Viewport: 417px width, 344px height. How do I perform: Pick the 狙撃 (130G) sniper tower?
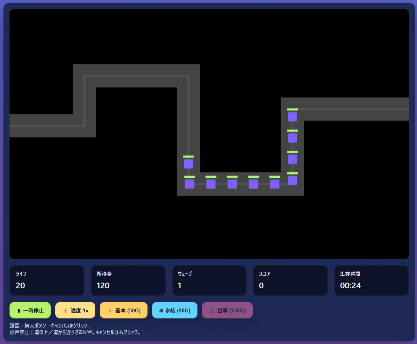pos(227,310)
